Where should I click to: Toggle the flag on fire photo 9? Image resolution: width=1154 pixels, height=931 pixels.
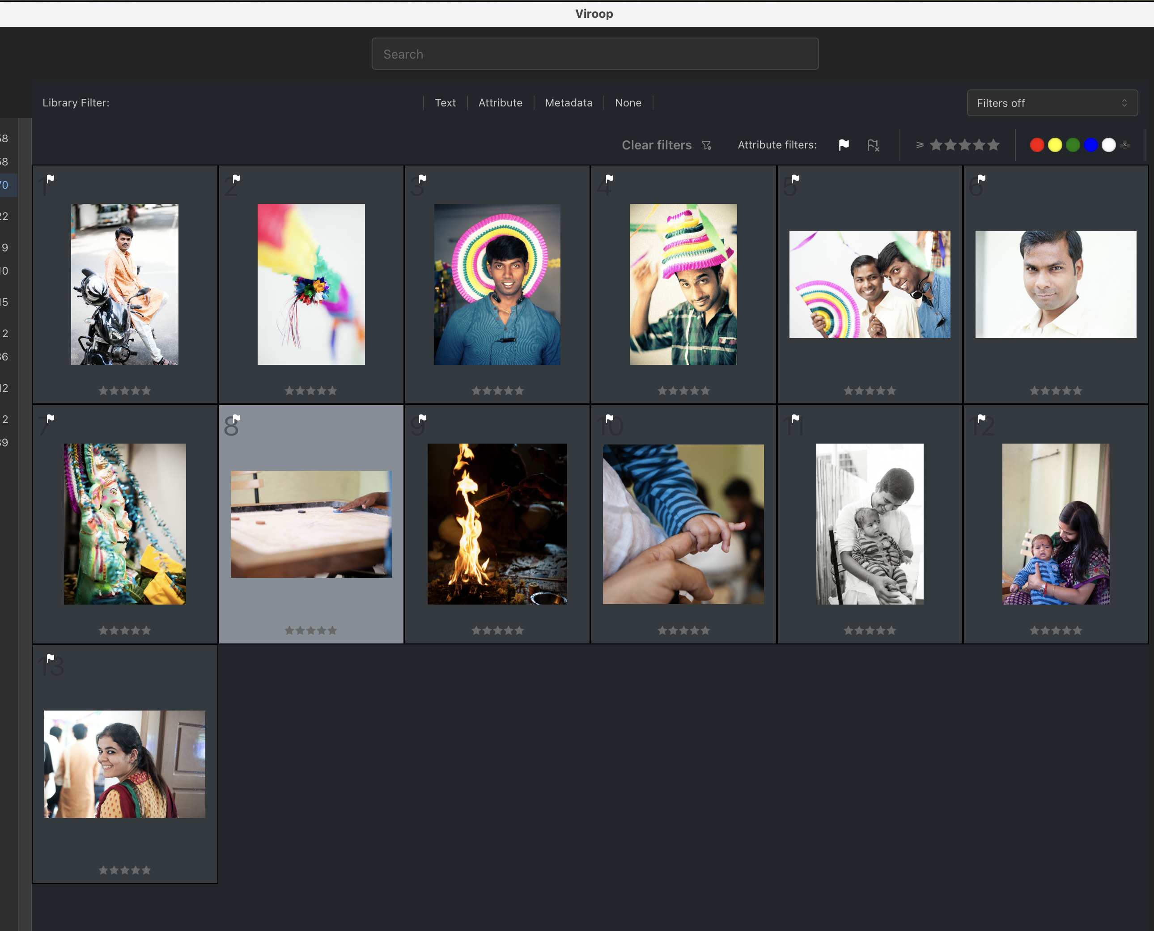point(423,418)
